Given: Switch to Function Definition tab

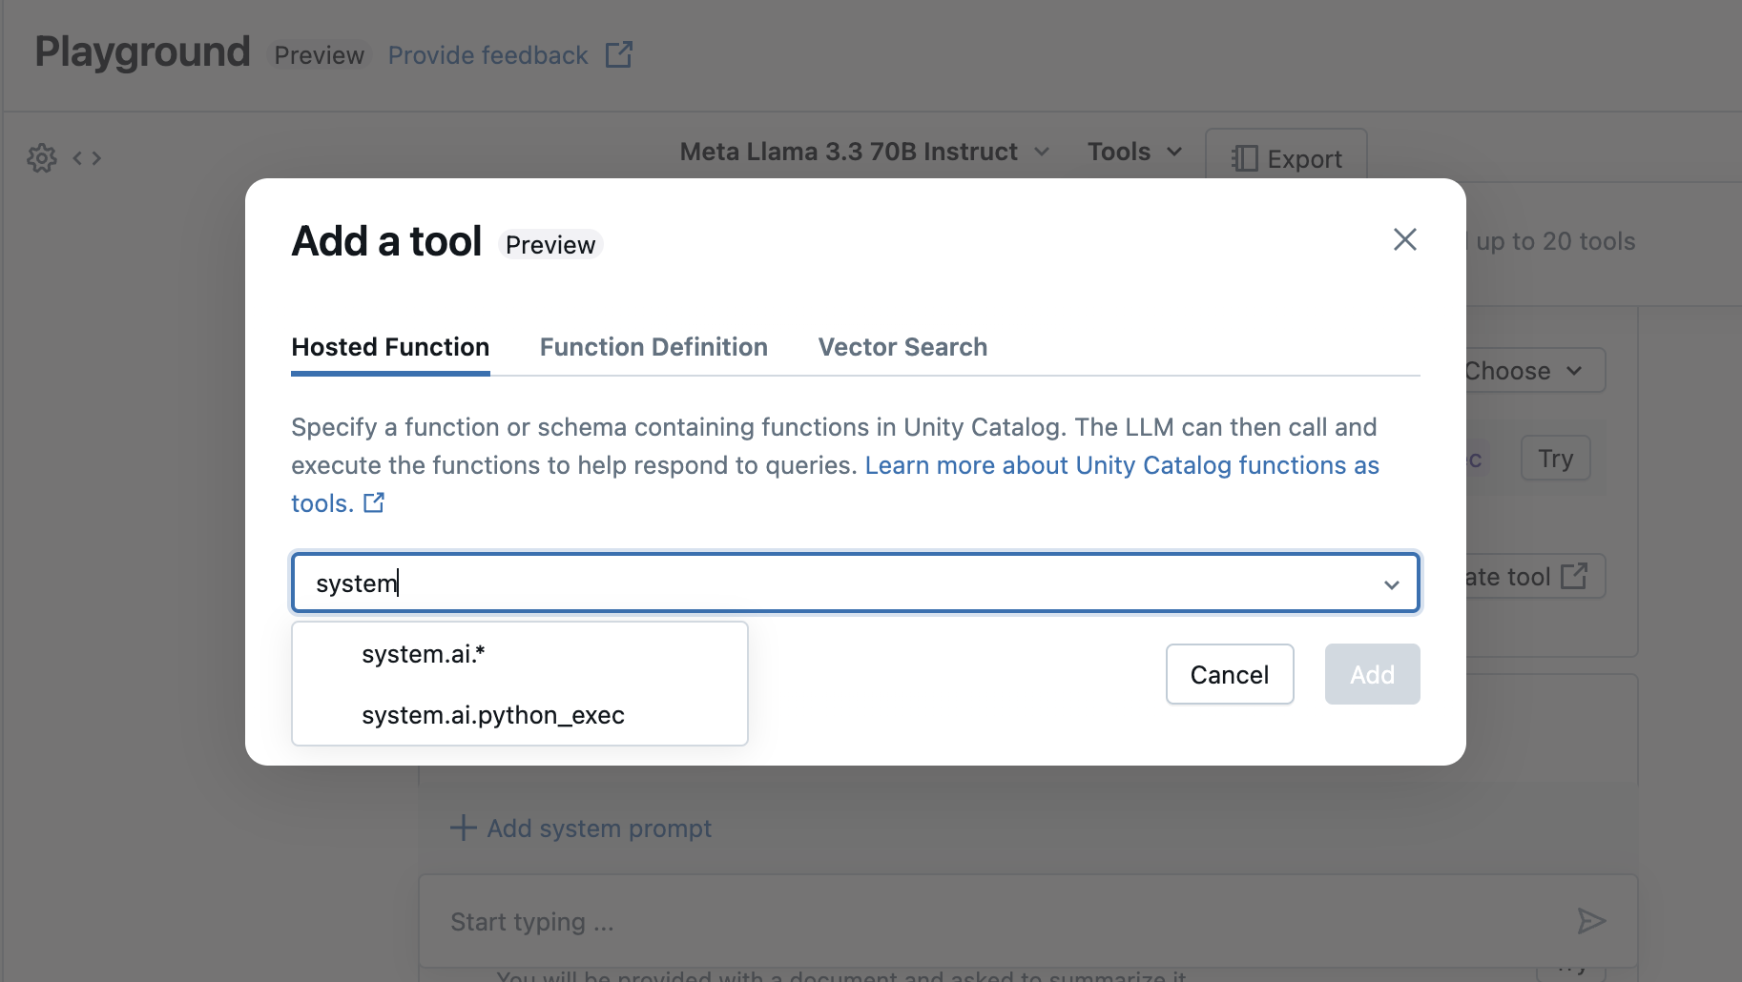Looking at the screenshot, I should coord(653,347).
